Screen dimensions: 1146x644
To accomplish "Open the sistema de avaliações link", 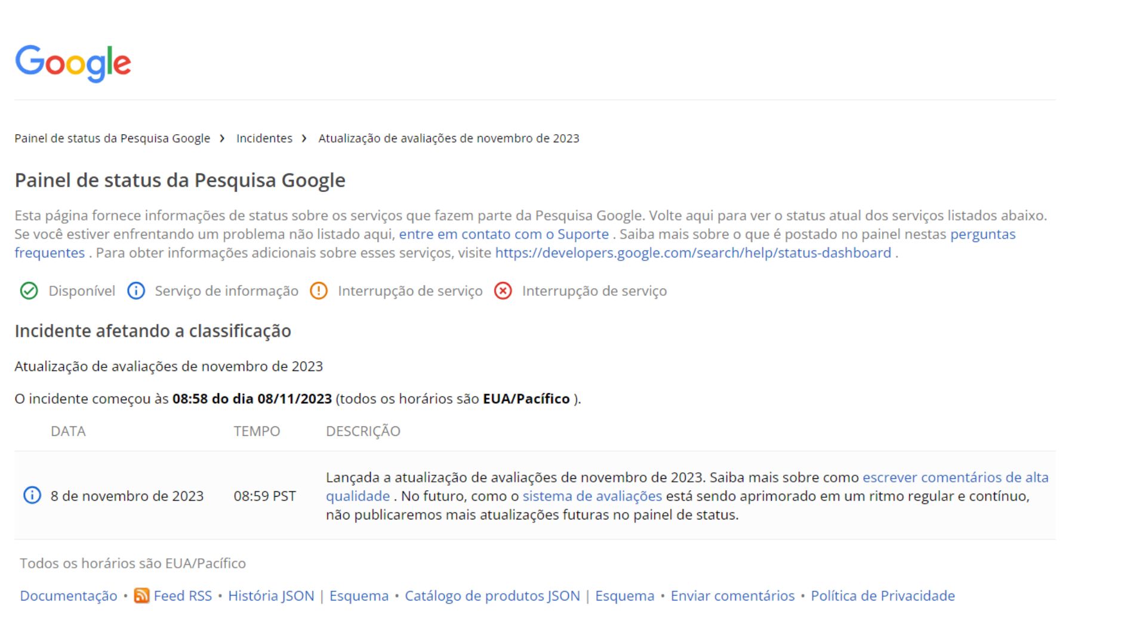I will pos(592,496).
